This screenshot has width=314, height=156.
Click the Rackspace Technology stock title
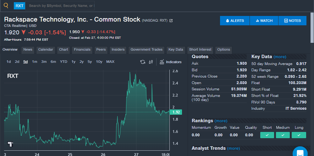[x=72, y=19]
